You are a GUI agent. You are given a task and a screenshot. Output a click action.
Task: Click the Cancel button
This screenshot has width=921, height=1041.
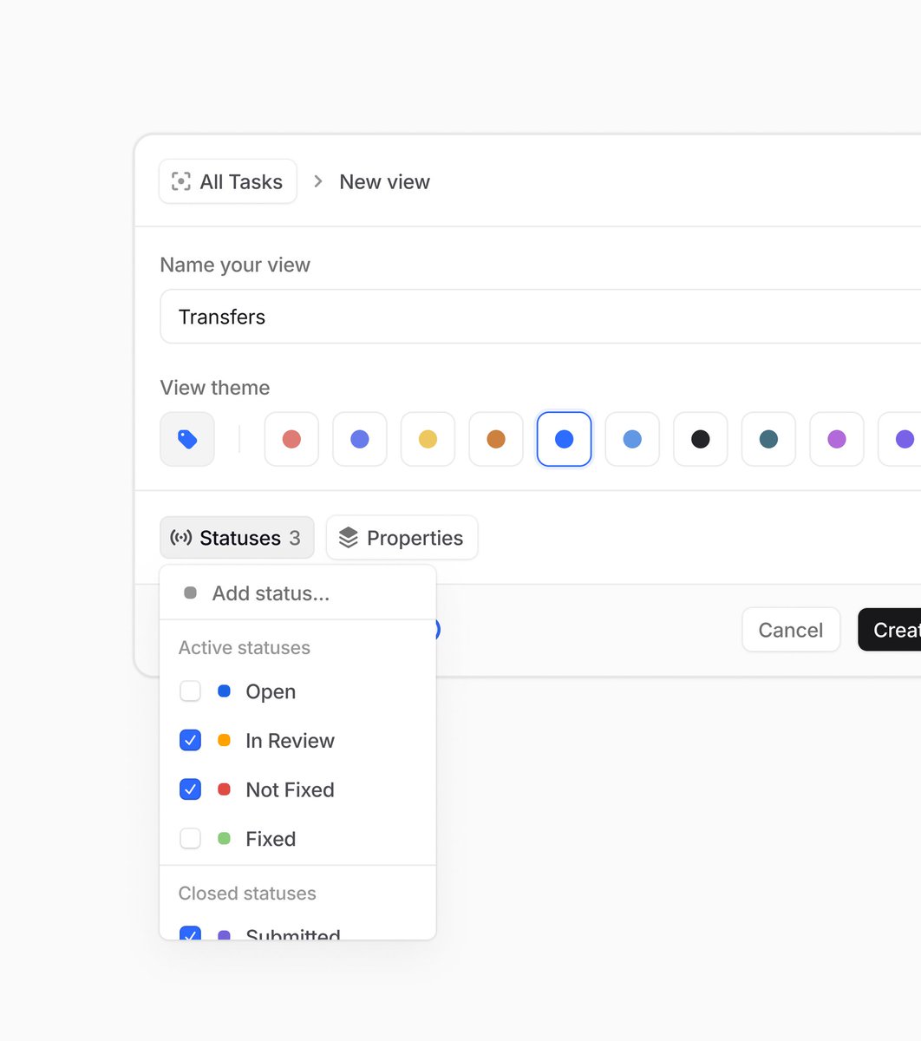pyautogui.click(x=791, y=630)
